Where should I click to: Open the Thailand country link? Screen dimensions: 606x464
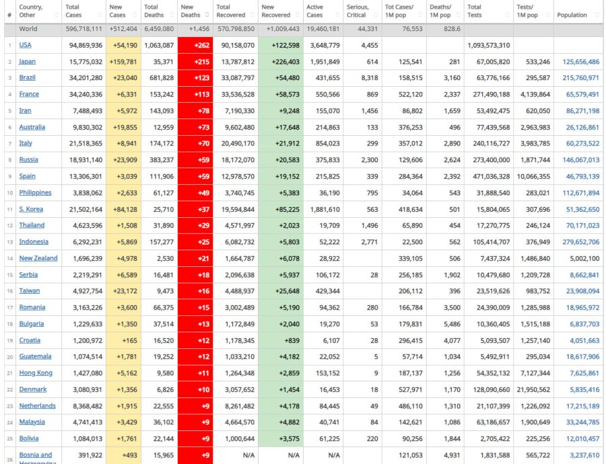tap(32, 225)
